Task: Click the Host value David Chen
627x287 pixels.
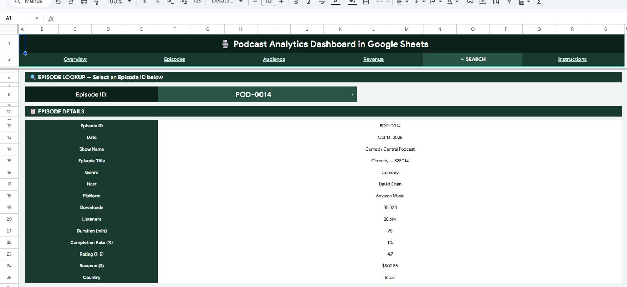Action: 390,184
